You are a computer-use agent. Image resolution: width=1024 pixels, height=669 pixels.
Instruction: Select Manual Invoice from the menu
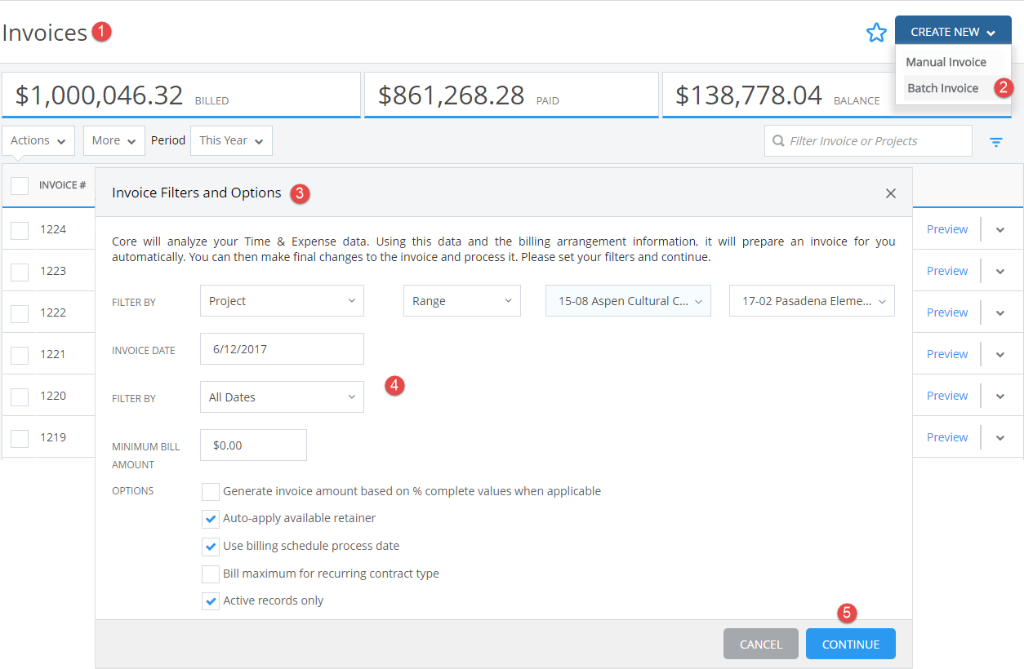946,61
